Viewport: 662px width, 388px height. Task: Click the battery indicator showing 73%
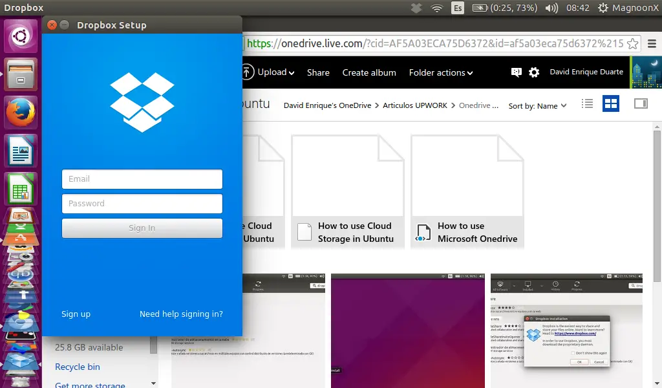pos(504,8)
